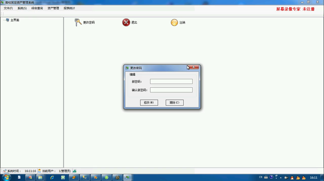
Task: Open the 资产管理 menu
Action: click(53, 8)
